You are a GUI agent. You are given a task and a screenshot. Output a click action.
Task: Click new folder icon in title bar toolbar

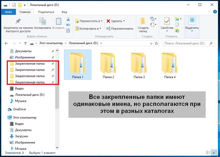tap(20, 5)
